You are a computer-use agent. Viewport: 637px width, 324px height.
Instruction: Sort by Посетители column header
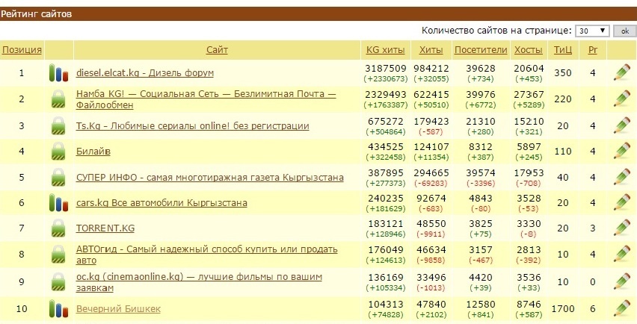click(x=481, y=50)
